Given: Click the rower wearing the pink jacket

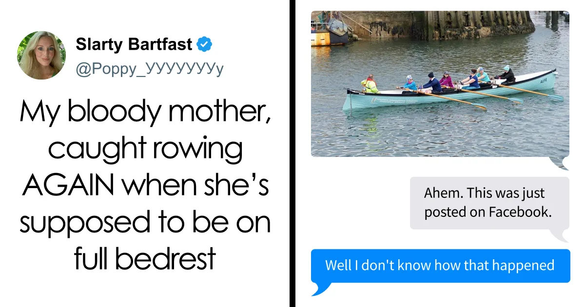Looking at the screenshot, I should tap(447, 80).
